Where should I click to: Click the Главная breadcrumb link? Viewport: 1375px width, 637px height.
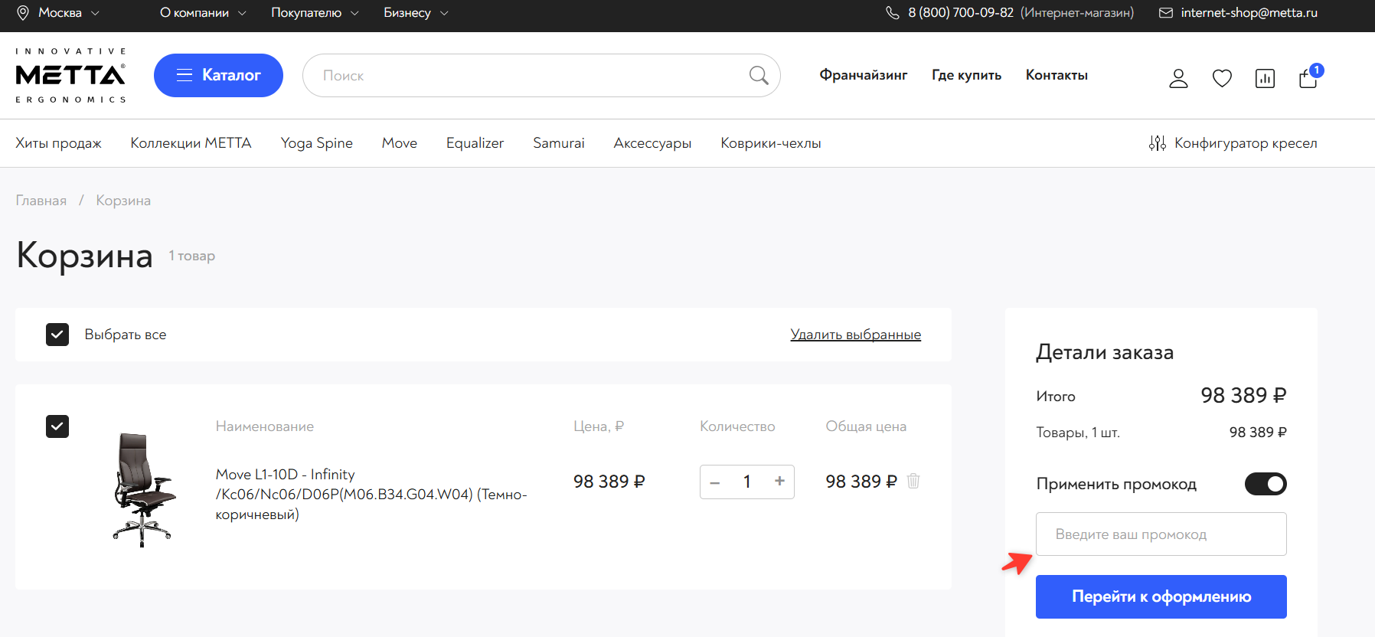click(41, 201)
